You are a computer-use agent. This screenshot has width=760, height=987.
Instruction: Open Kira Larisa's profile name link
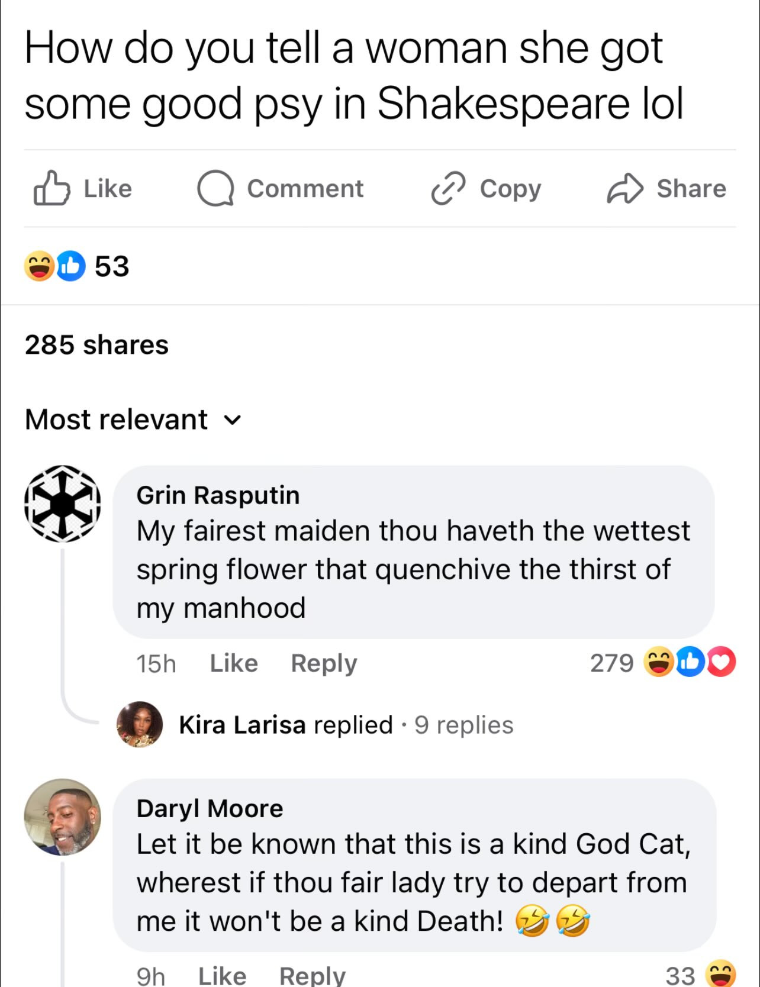coord(242,725)
